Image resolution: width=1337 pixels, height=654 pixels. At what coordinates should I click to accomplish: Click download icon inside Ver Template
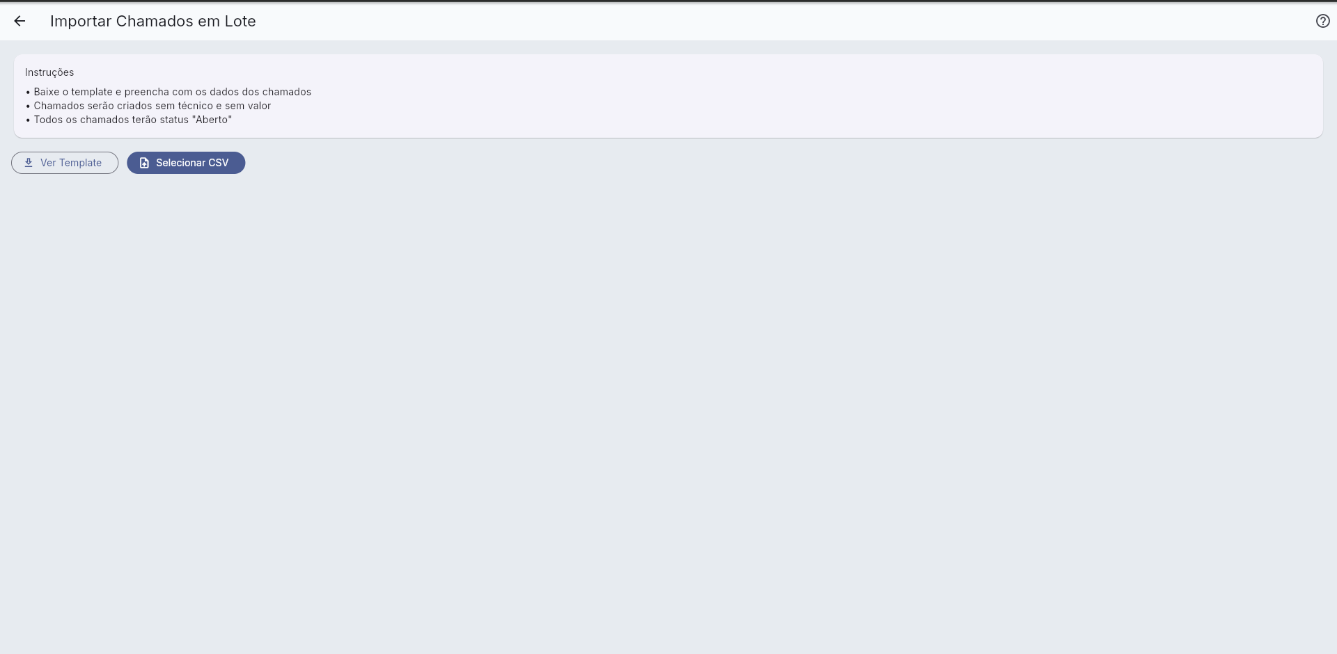(x=29, y=163)
